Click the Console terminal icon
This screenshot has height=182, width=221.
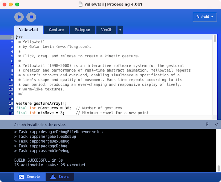pos(21,177)
